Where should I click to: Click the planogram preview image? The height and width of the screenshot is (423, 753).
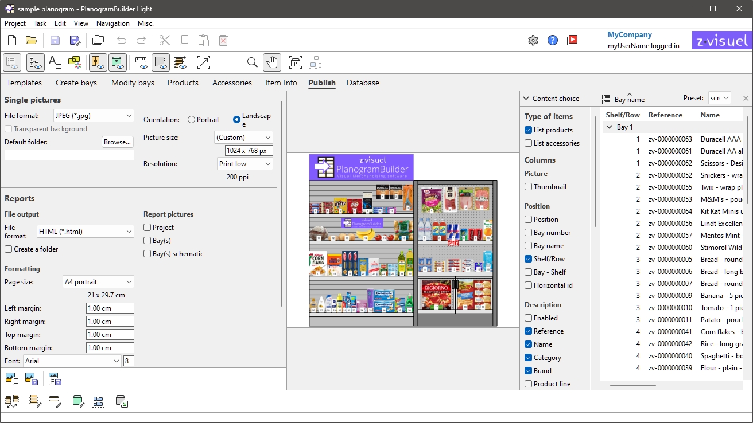(403, 240)
